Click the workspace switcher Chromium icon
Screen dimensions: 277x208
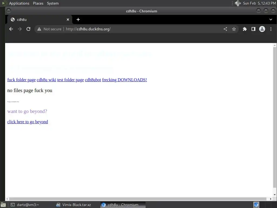[256, 205]
